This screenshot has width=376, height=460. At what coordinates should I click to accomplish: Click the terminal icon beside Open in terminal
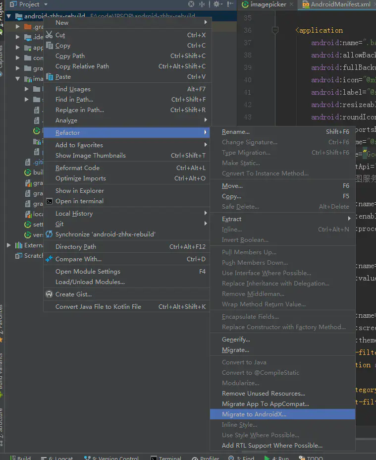click(x=49, y=201)
